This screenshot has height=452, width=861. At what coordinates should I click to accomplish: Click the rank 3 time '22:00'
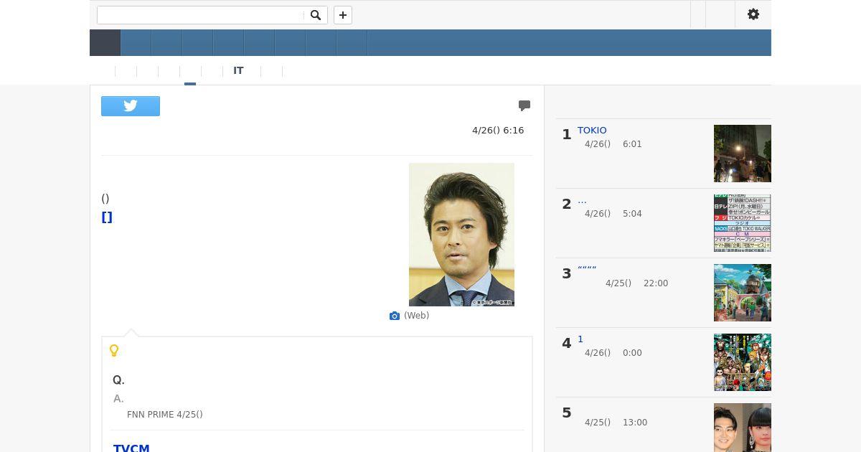(x=656, y=283)
